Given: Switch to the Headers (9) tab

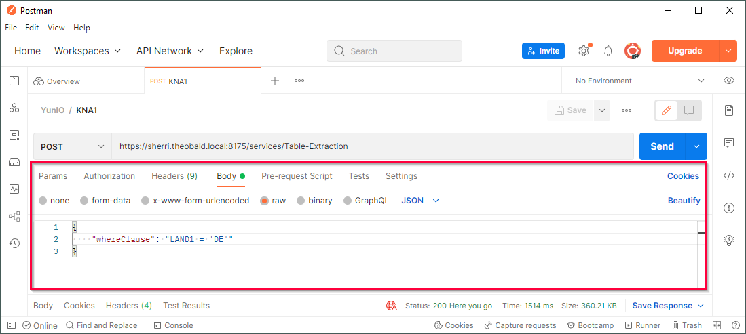Looking at the screenshot, I should 174,175.
